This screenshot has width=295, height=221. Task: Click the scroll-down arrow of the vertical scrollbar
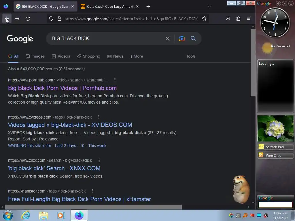[x=253, y=202]
